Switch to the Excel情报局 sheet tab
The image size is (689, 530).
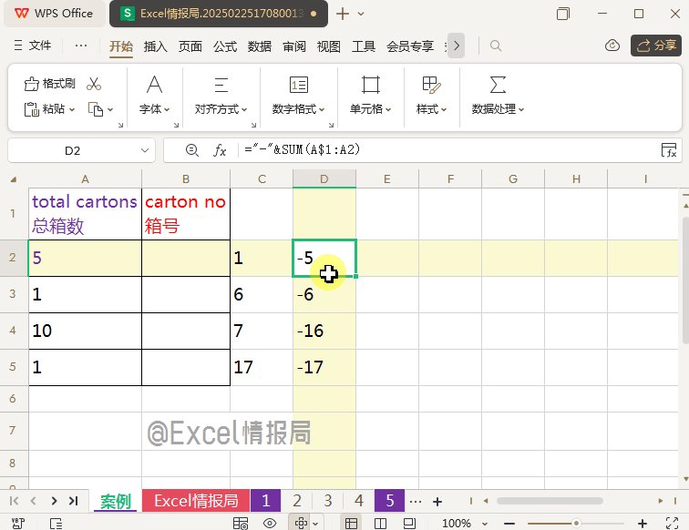196,501
